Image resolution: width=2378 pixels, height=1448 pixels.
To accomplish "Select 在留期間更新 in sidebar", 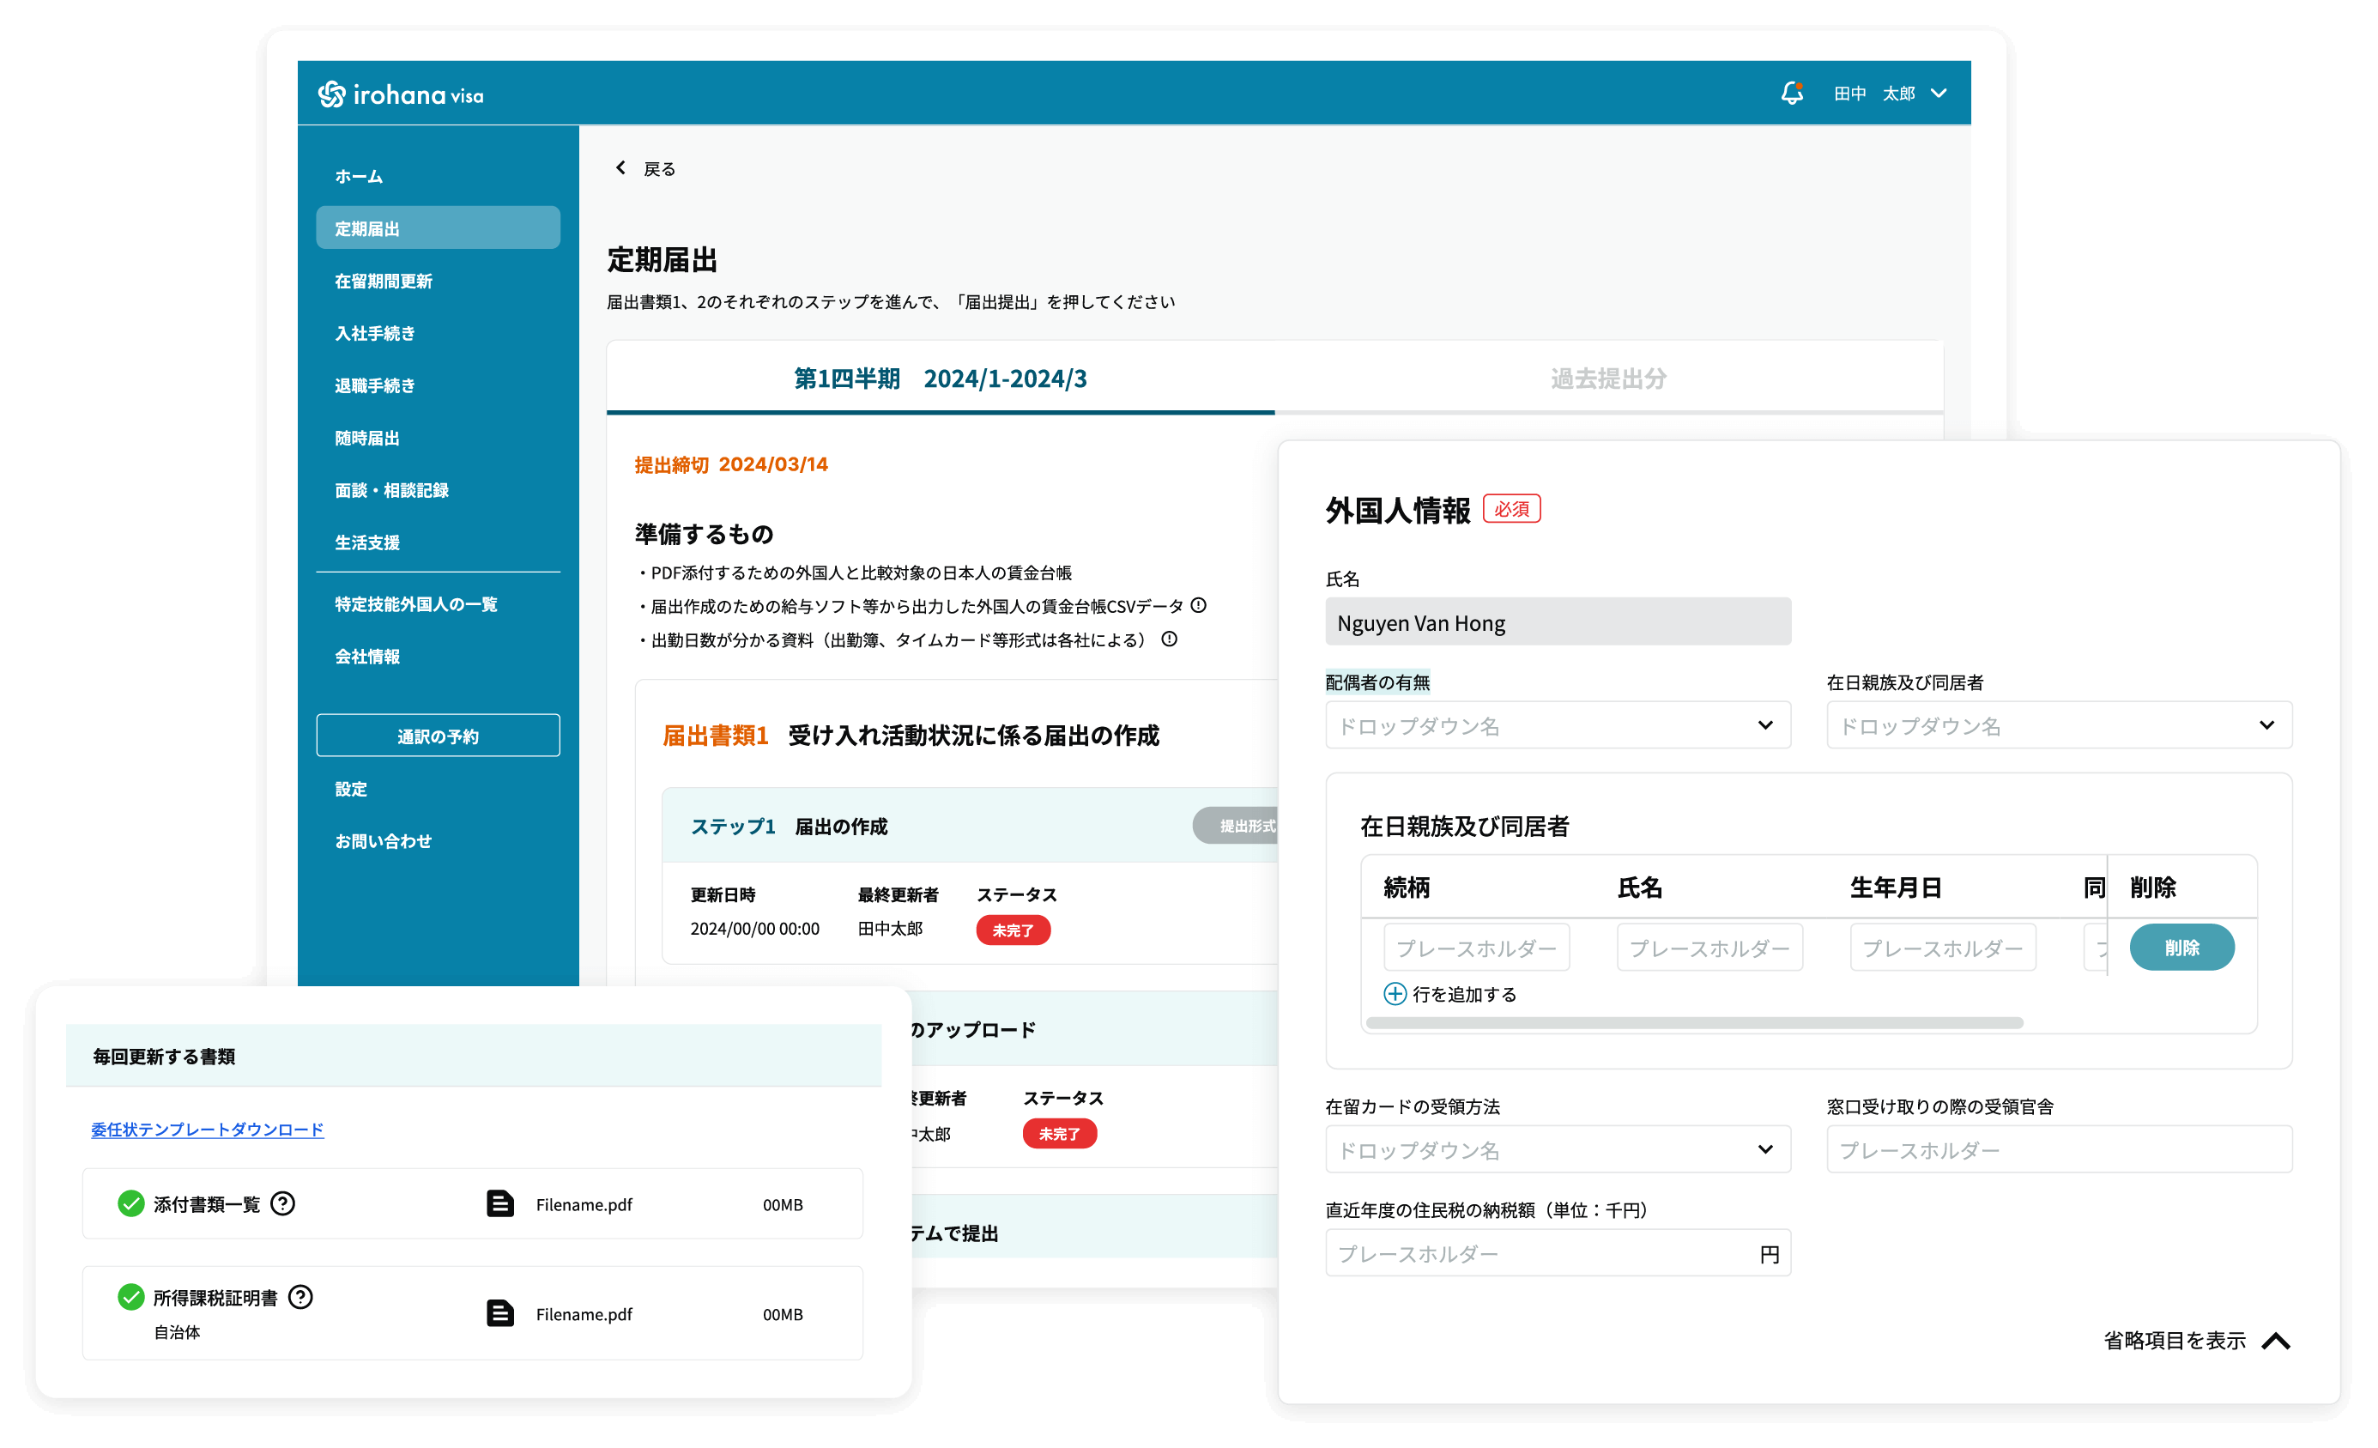I will coord(383,281).
